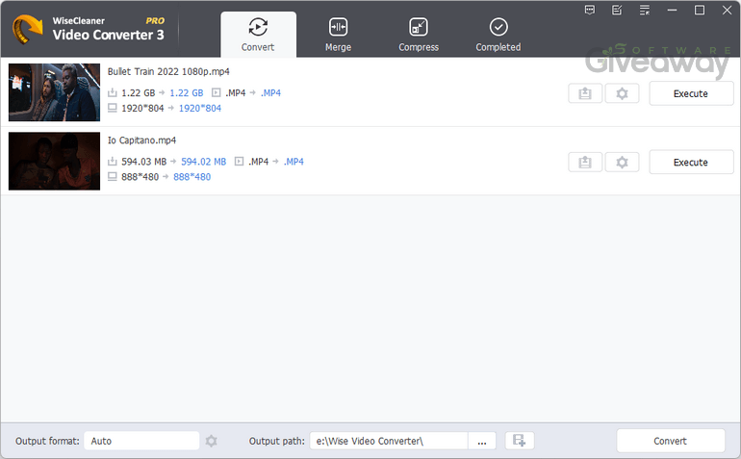Image resolution: width=741 pixels, height=459 pixels.
Task: Click the feedback chat icon in the title bar
Action: [x=589, y=10]
